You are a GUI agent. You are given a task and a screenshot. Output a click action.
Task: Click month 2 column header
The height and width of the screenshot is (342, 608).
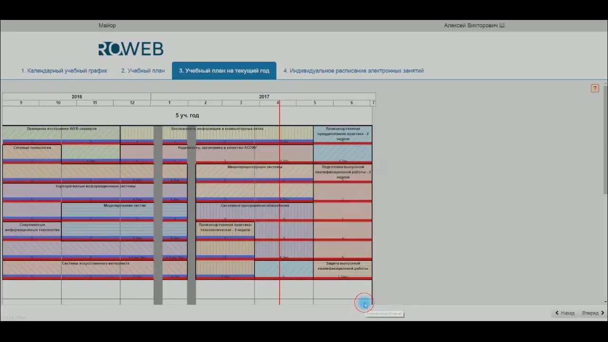click(205, 103)
